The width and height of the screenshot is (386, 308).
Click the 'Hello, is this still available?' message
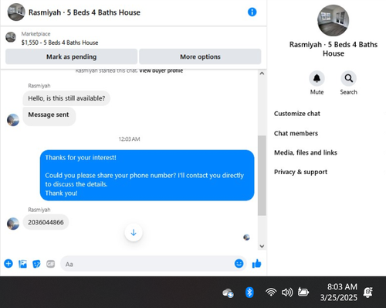(66, 98)
